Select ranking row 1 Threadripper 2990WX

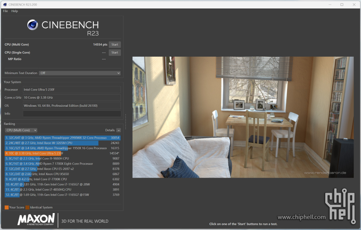pyautogui.click(x=62, y=138)
